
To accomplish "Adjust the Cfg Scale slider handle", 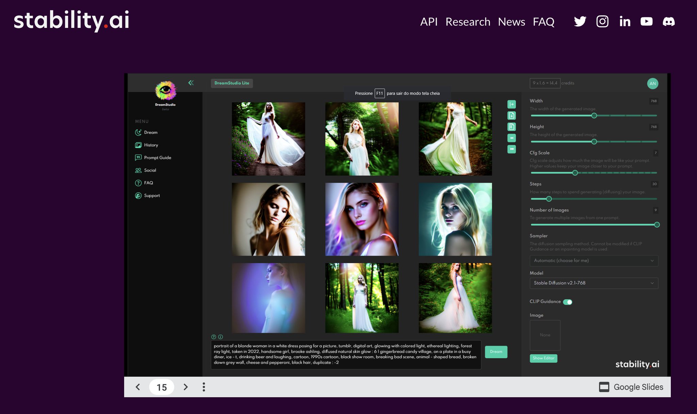I will tap(575, 173).
